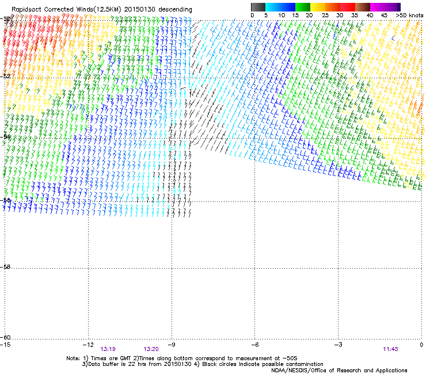Click the gray 0-5 knots color swatch
426x374 pixels.
click(x=258, y=7)
